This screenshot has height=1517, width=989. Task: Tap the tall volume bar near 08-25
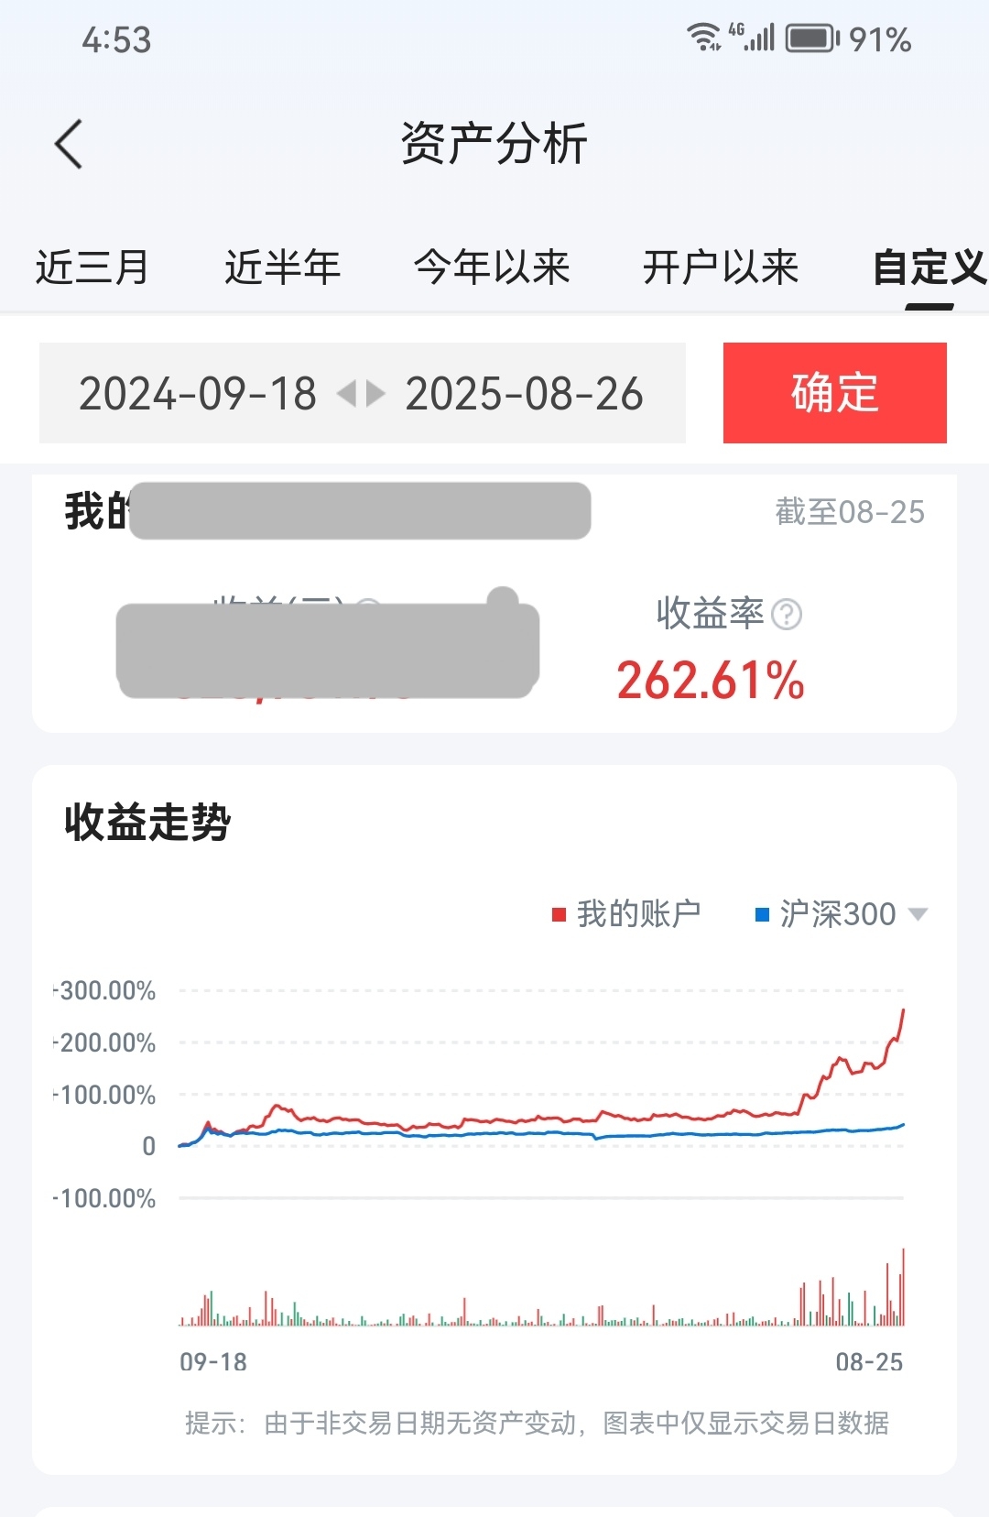coord(903,1286)
